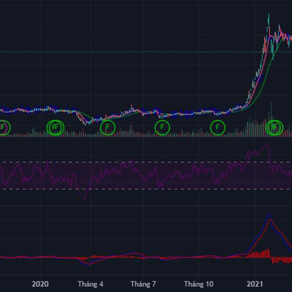This screenshot has width=292, height=292.
Task: Open the F event marker above Tháng 4
Action: [108, 128]
